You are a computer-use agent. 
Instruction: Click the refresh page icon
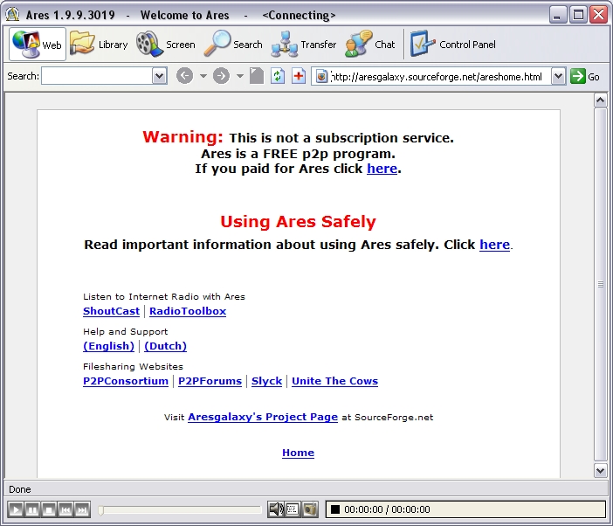(x=278, y=76)
